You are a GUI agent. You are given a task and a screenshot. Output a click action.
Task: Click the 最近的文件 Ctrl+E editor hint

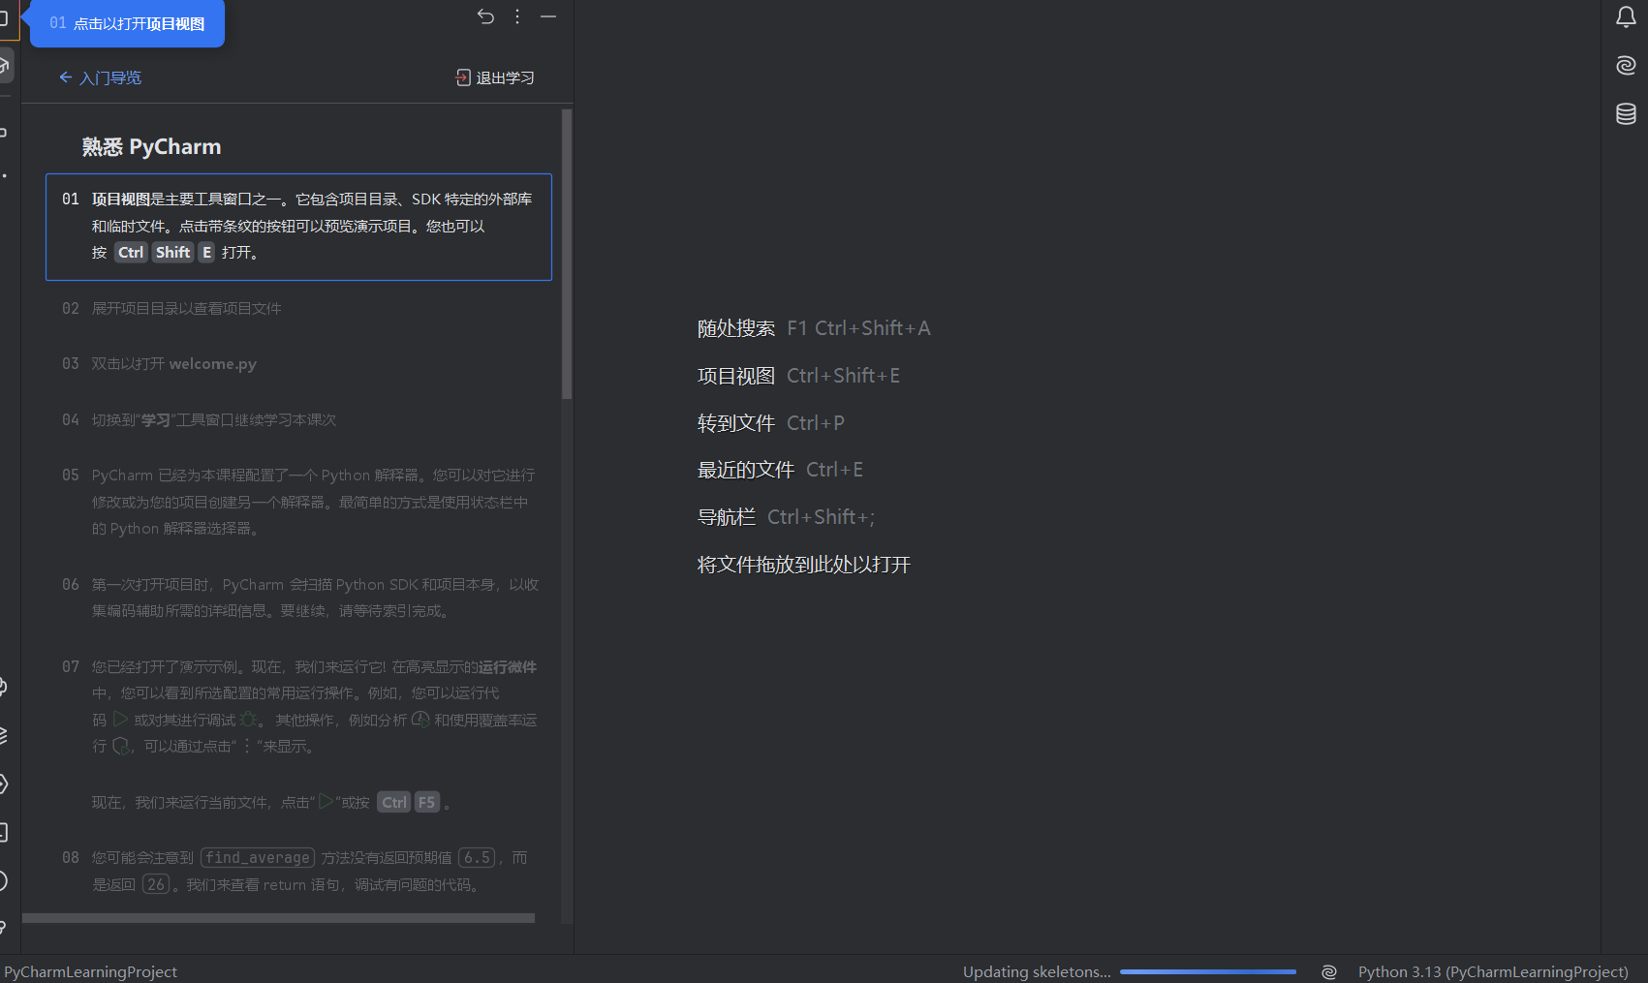click(780, 470)
